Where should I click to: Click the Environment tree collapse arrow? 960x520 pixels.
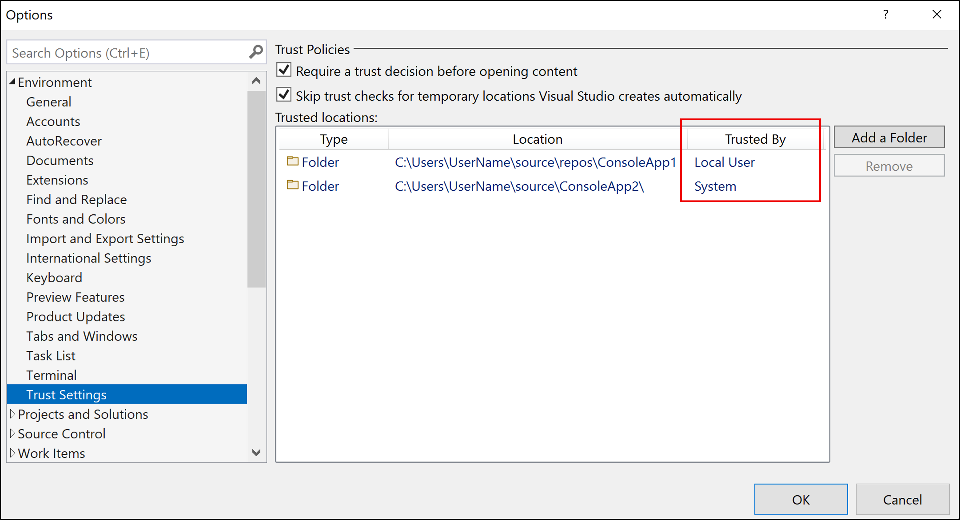(12, 81)
